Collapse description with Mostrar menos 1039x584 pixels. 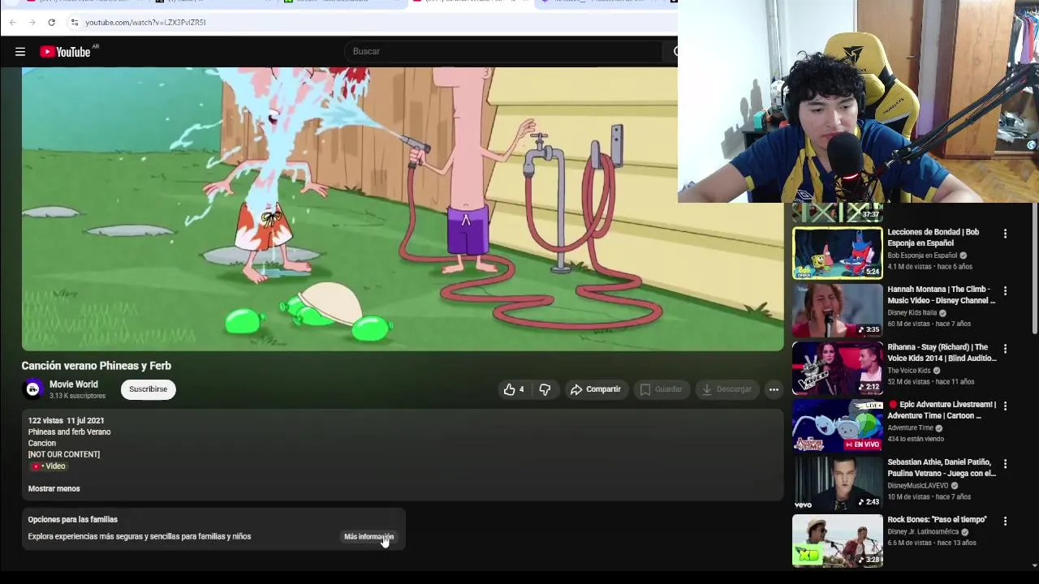click(x=54, y=488)
